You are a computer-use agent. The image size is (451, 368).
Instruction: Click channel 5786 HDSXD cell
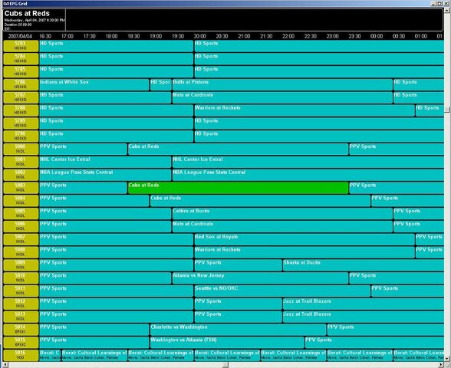(x=21, y=85)
